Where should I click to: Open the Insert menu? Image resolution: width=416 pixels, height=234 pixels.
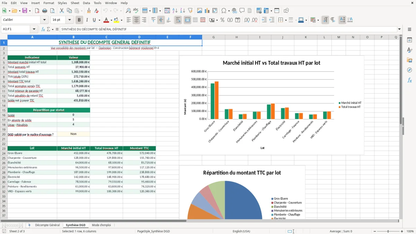(x=36, y=3)
